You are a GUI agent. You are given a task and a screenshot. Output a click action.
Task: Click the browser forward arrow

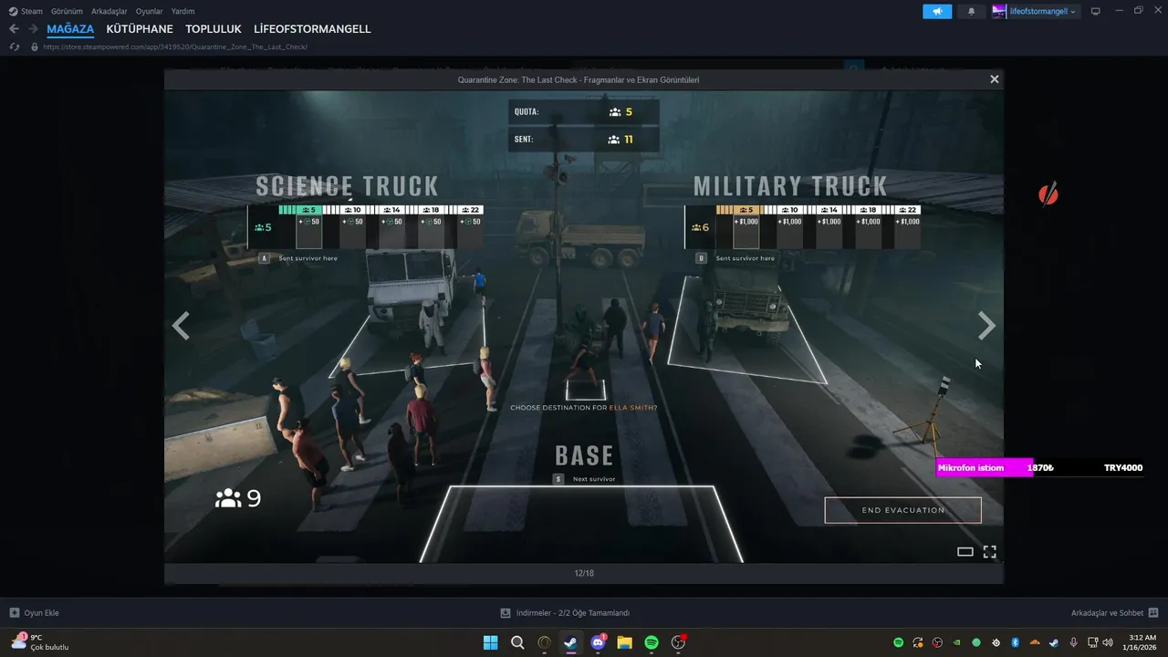click(x=32, y=29)
